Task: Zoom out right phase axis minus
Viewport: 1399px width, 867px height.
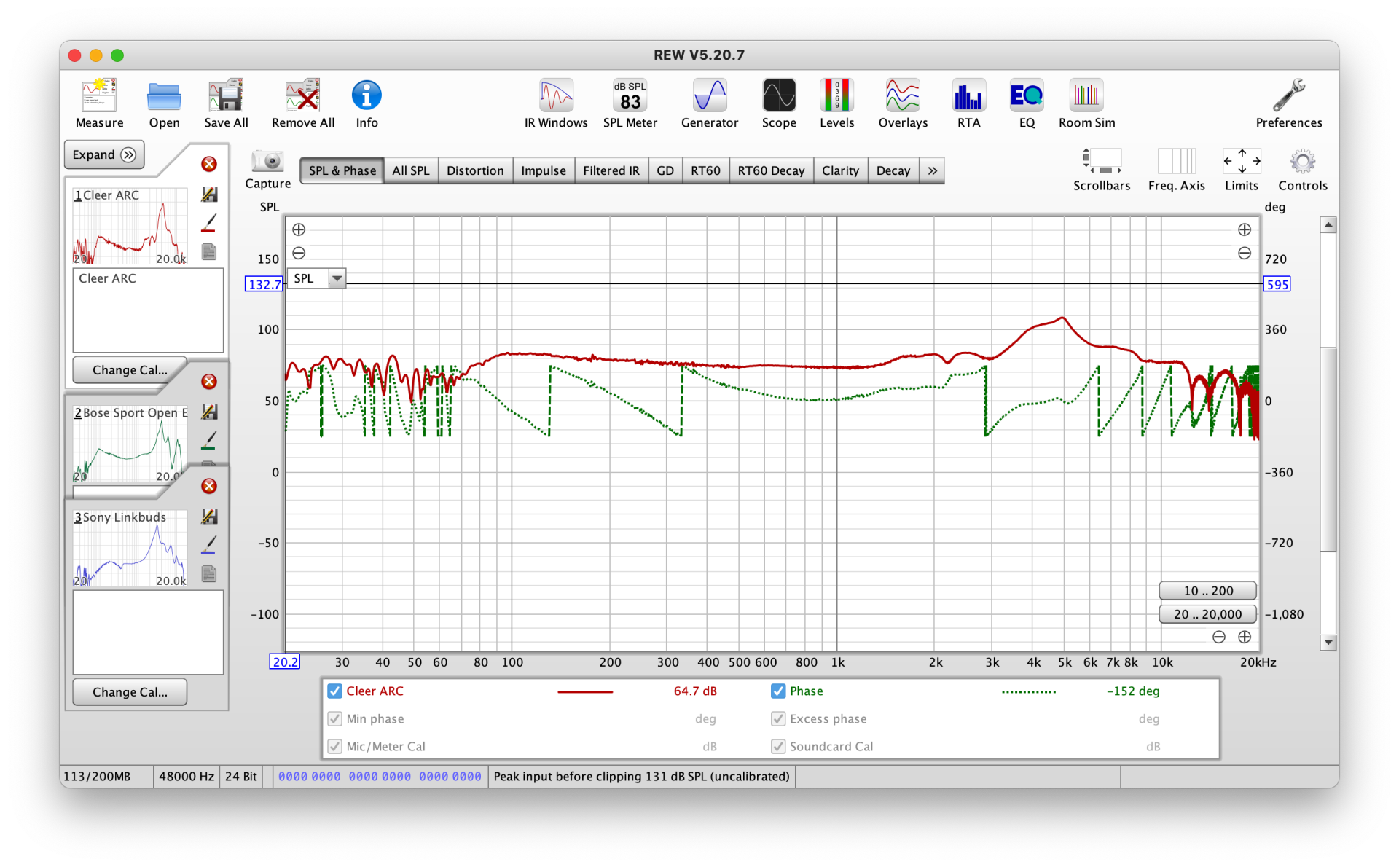Action: tap(1245, 253)
